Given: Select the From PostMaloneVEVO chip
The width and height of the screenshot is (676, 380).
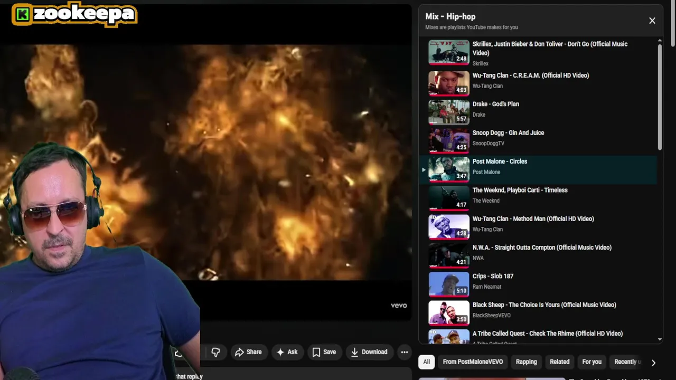Looking at the screenshot, I should point(473,362).
